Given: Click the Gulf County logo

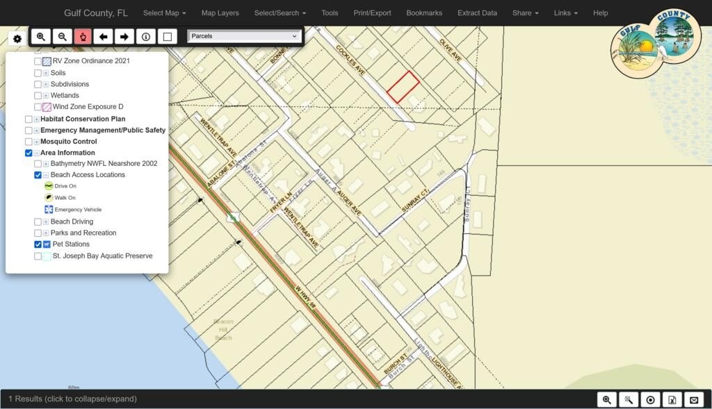Looking at the screenshot, I should [656, 44].
